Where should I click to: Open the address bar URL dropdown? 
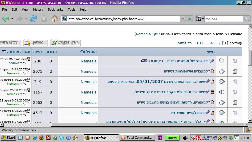[183, 19]
